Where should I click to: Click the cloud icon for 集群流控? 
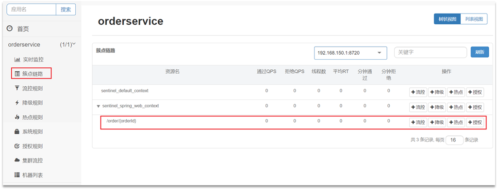tap(17, 160)
